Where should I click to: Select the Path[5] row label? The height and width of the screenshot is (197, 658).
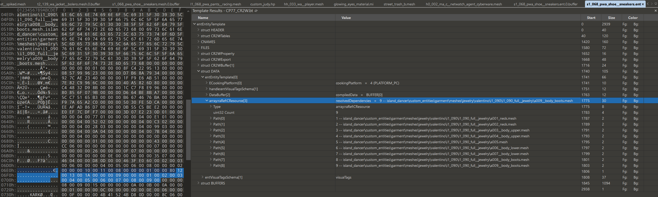pos(219,148)
